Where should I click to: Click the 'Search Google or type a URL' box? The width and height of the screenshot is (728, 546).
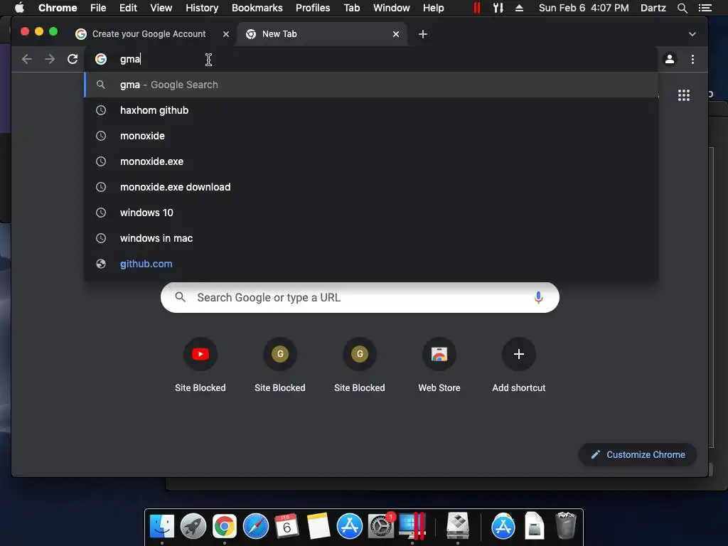tap(360, 297)
